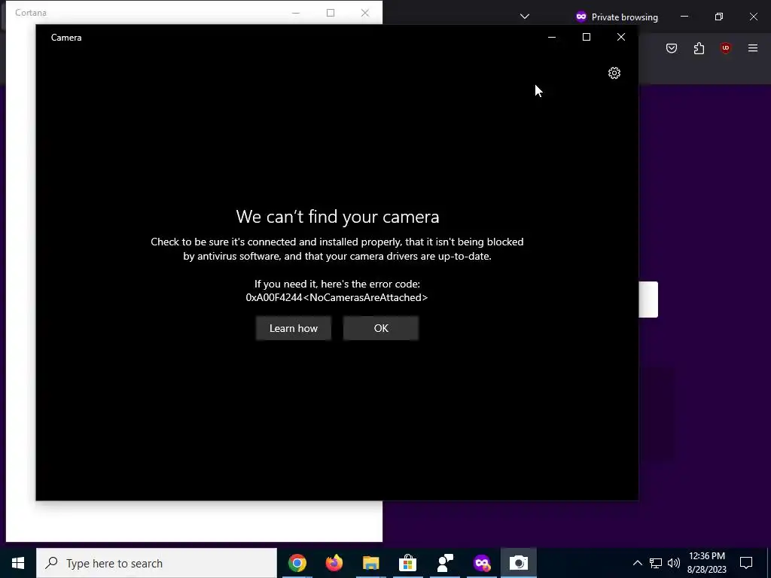Open Firefox Save to Pocket icon
Viewport: 771px width, 578px height.
672,48
